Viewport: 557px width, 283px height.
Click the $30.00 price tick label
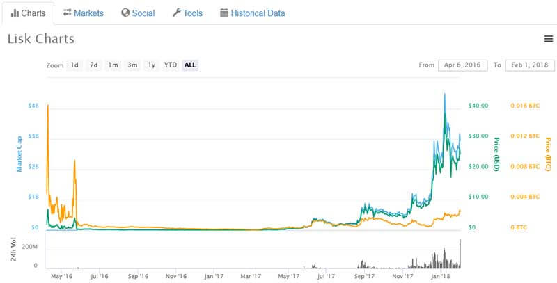coord(478,136)
